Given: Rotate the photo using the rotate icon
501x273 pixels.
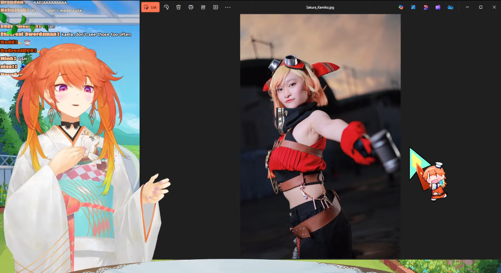Looking at the screenshot, I should (166, 7).
